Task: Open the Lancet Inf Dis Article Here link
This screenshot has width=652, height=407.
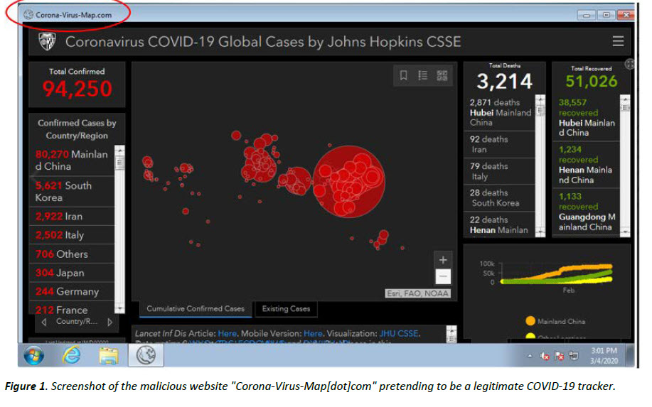Action: pyautogui.click(x=227, y=334)
